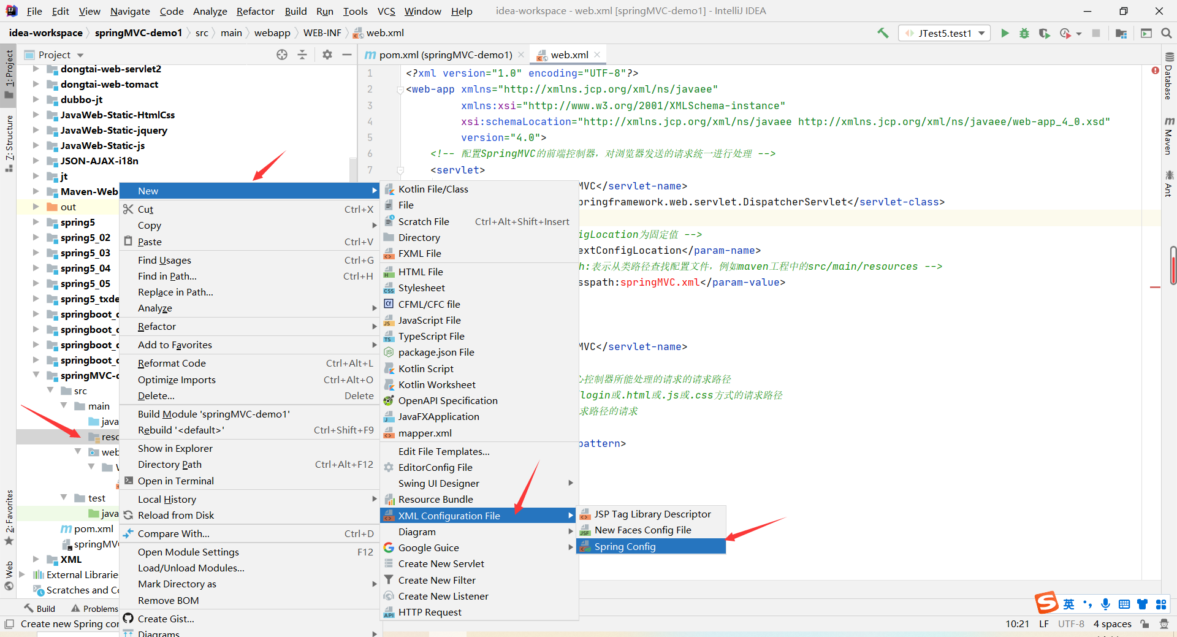
Task: Close the web.xml editor tab
Action: tap(597, 55)
